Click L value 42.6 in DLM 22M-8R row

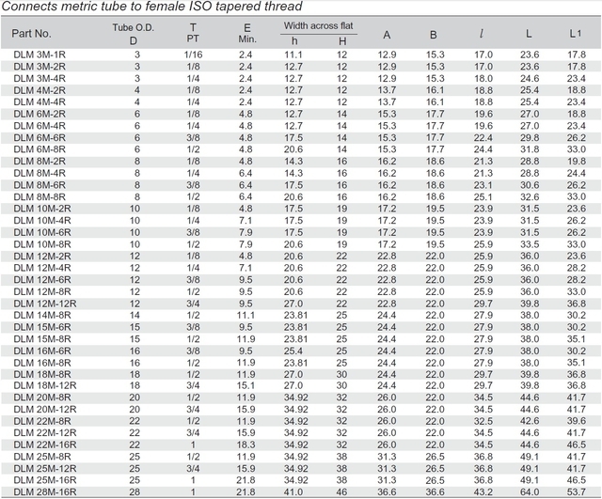(530, 421)
